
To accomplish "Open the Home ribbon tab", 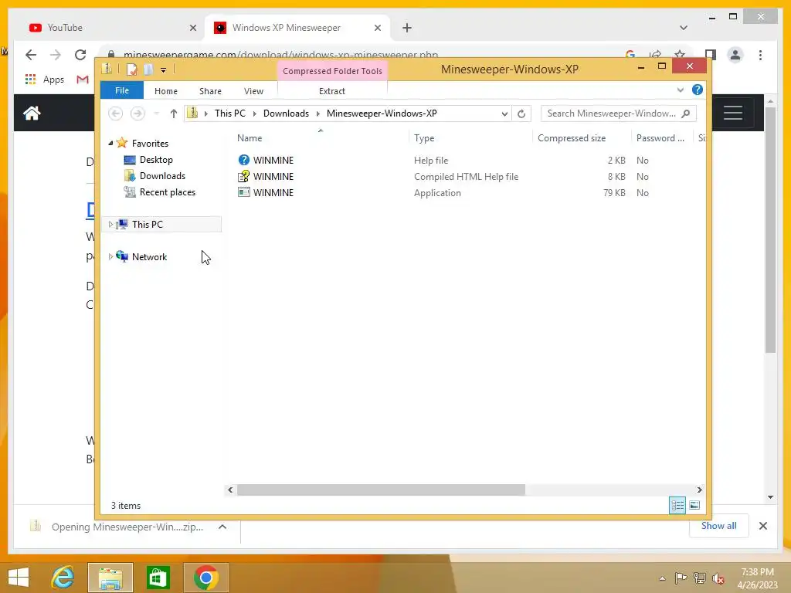I will (166, 91).
